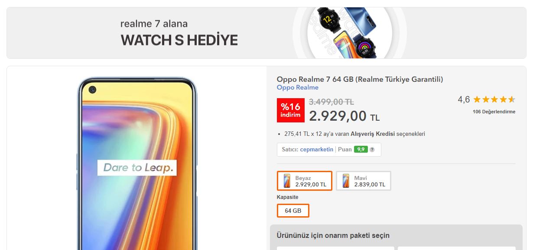533x250 pixels.
Task: Select the 64 GB capacity option
Action: 293,211
